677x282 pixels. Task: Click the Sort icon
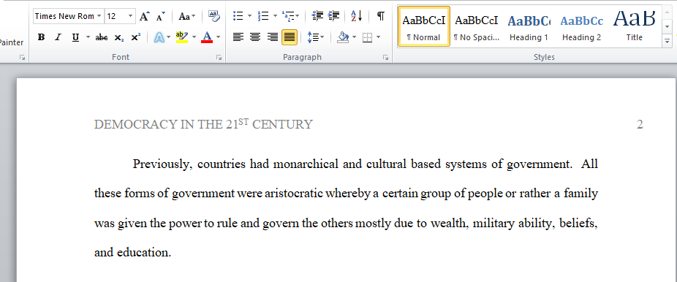tap(357, 16)
